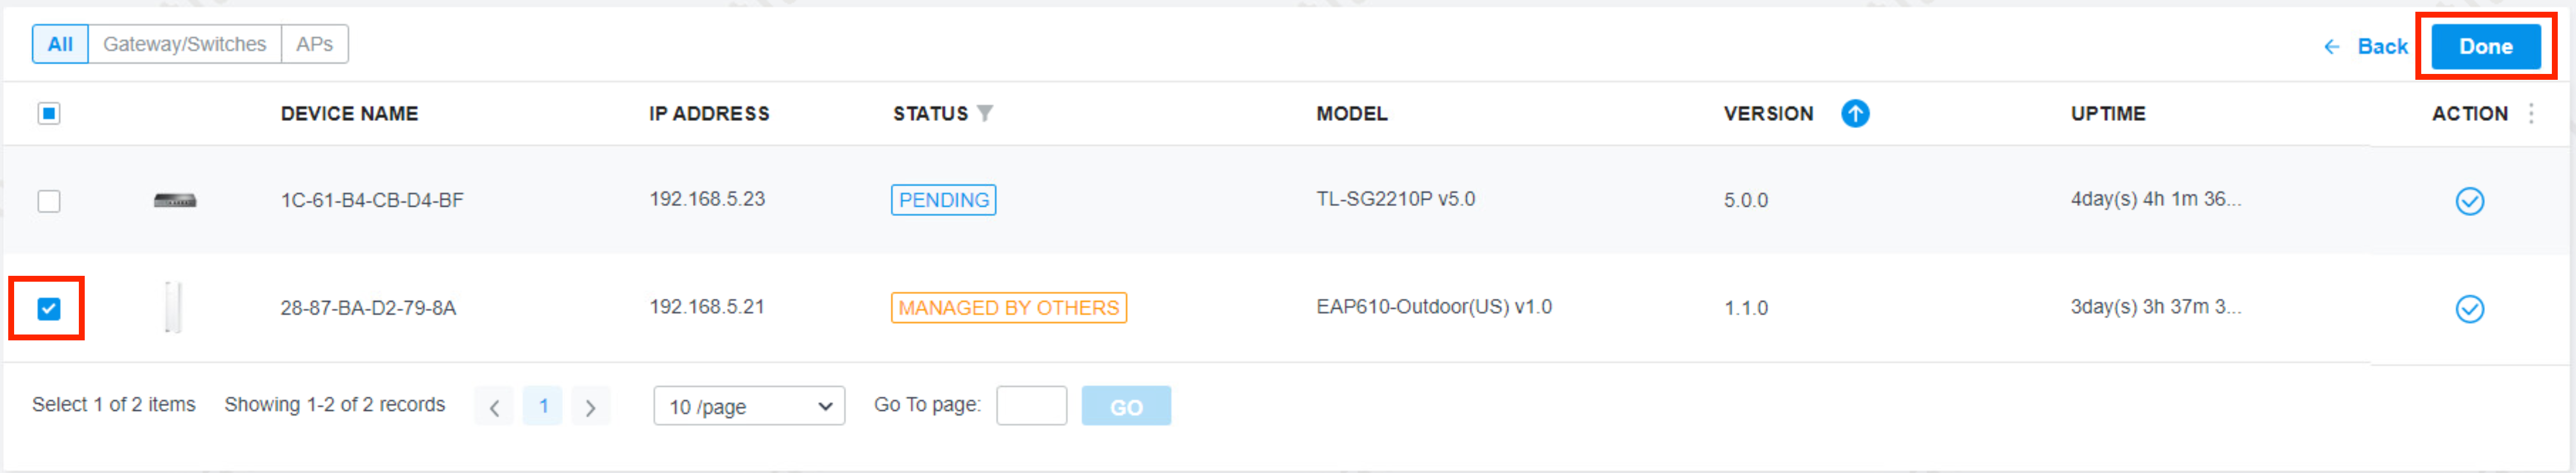The image size is (2576, 473).
Task: Select page number 1
Action: coord(543,406)
